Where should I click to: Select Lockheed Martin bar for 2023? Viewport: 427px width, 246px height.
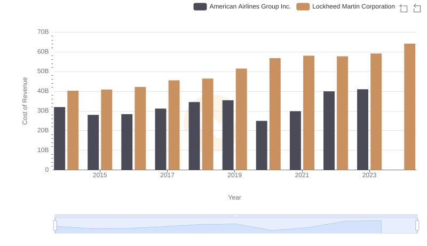coord(376,112)
